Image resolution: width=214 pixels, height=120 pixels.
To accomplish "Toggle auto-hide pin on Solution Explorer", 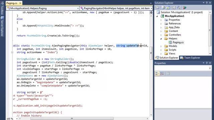I will click(207, 3).
